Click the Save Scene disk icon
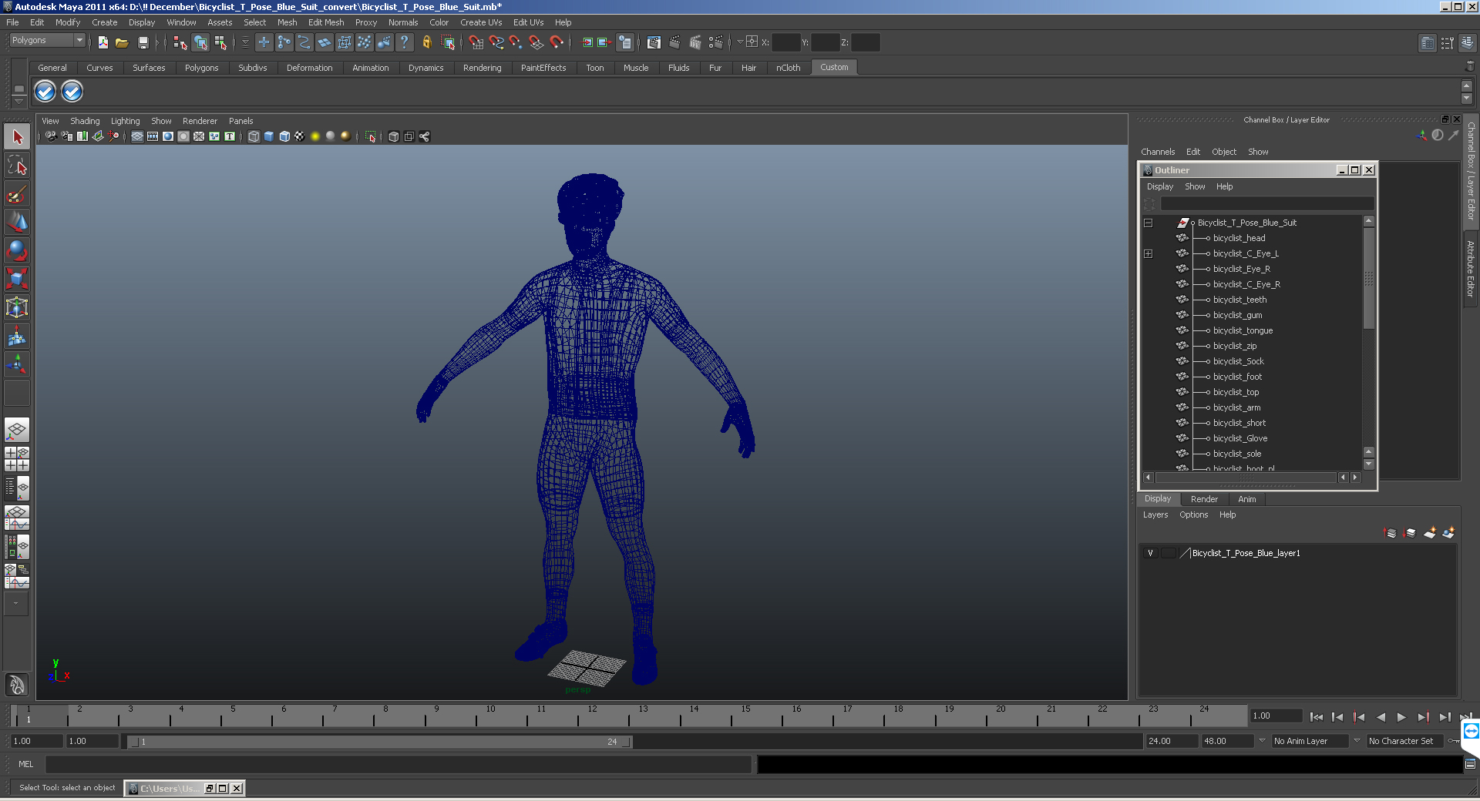The height and width of the screenshot is (801, 1480). coord(143,43)
